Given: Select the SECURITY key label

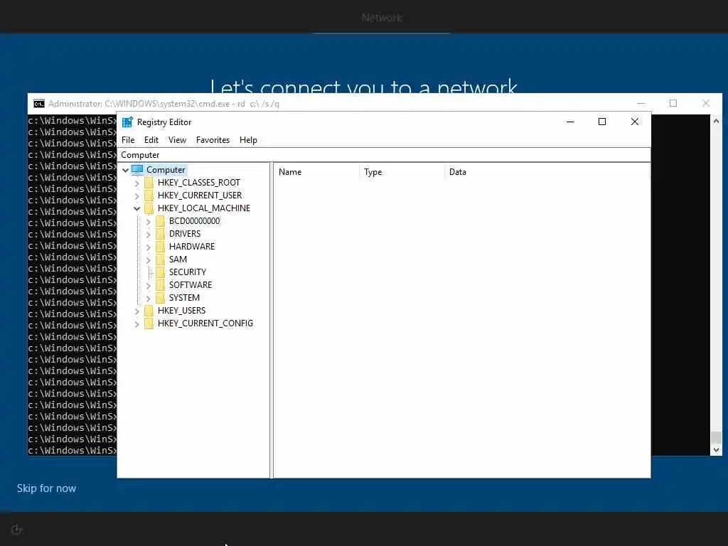Looking at the screenshot, I should 188,272.
